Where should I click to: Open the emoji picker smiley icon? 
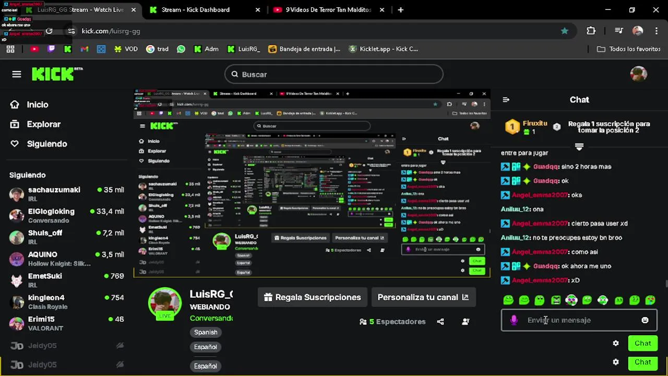click(x=645, y=320)
